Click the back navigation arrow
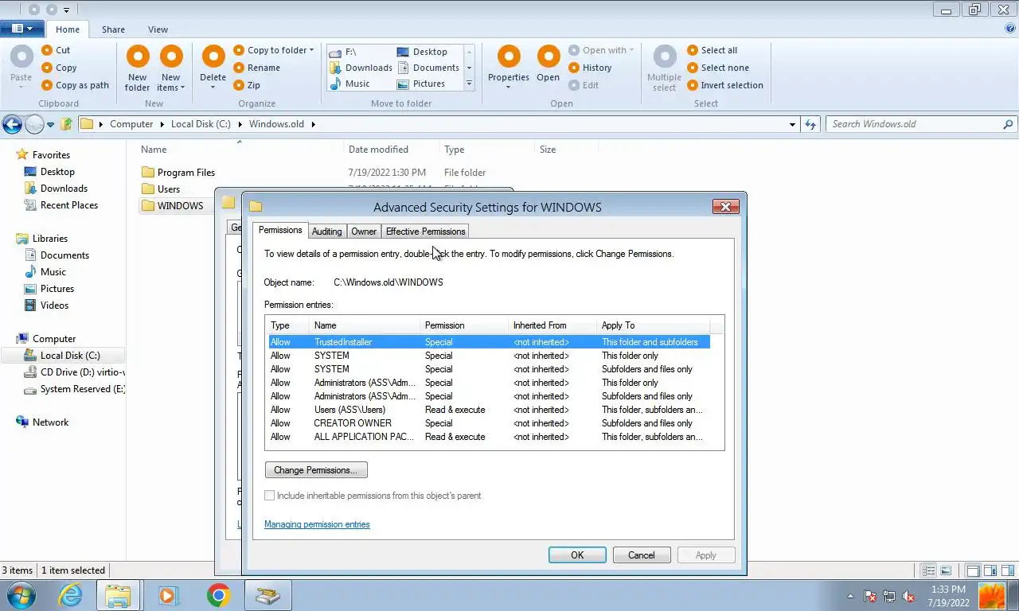The height and width of the screenshot is (611, 1019). pos(12,124)
